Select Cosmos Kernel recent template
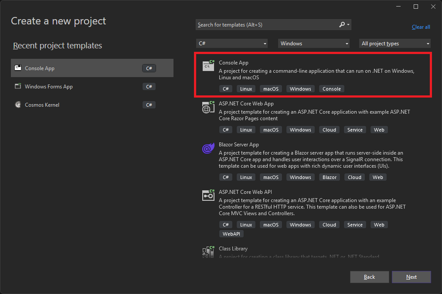This screenshot has height=294, width=442. [92, 105]
